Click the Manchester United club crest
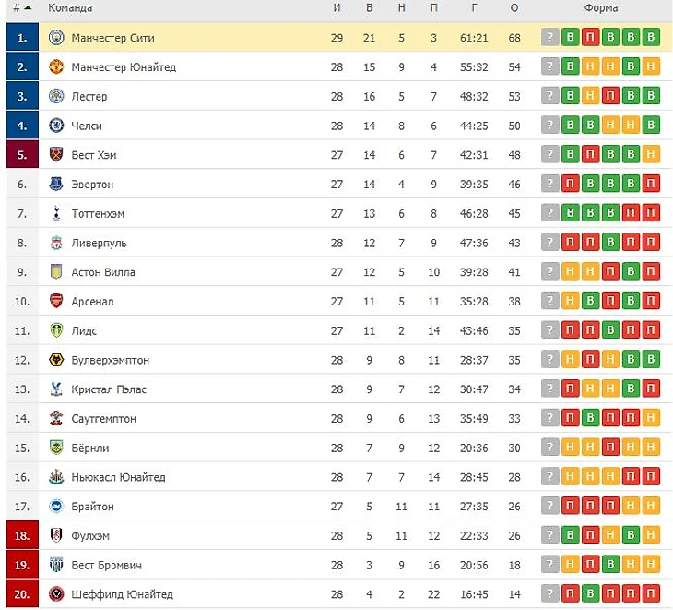 coord(55,67)
